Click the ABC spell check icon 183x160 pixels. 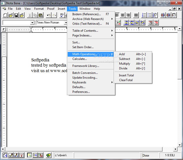click(62, 15)
